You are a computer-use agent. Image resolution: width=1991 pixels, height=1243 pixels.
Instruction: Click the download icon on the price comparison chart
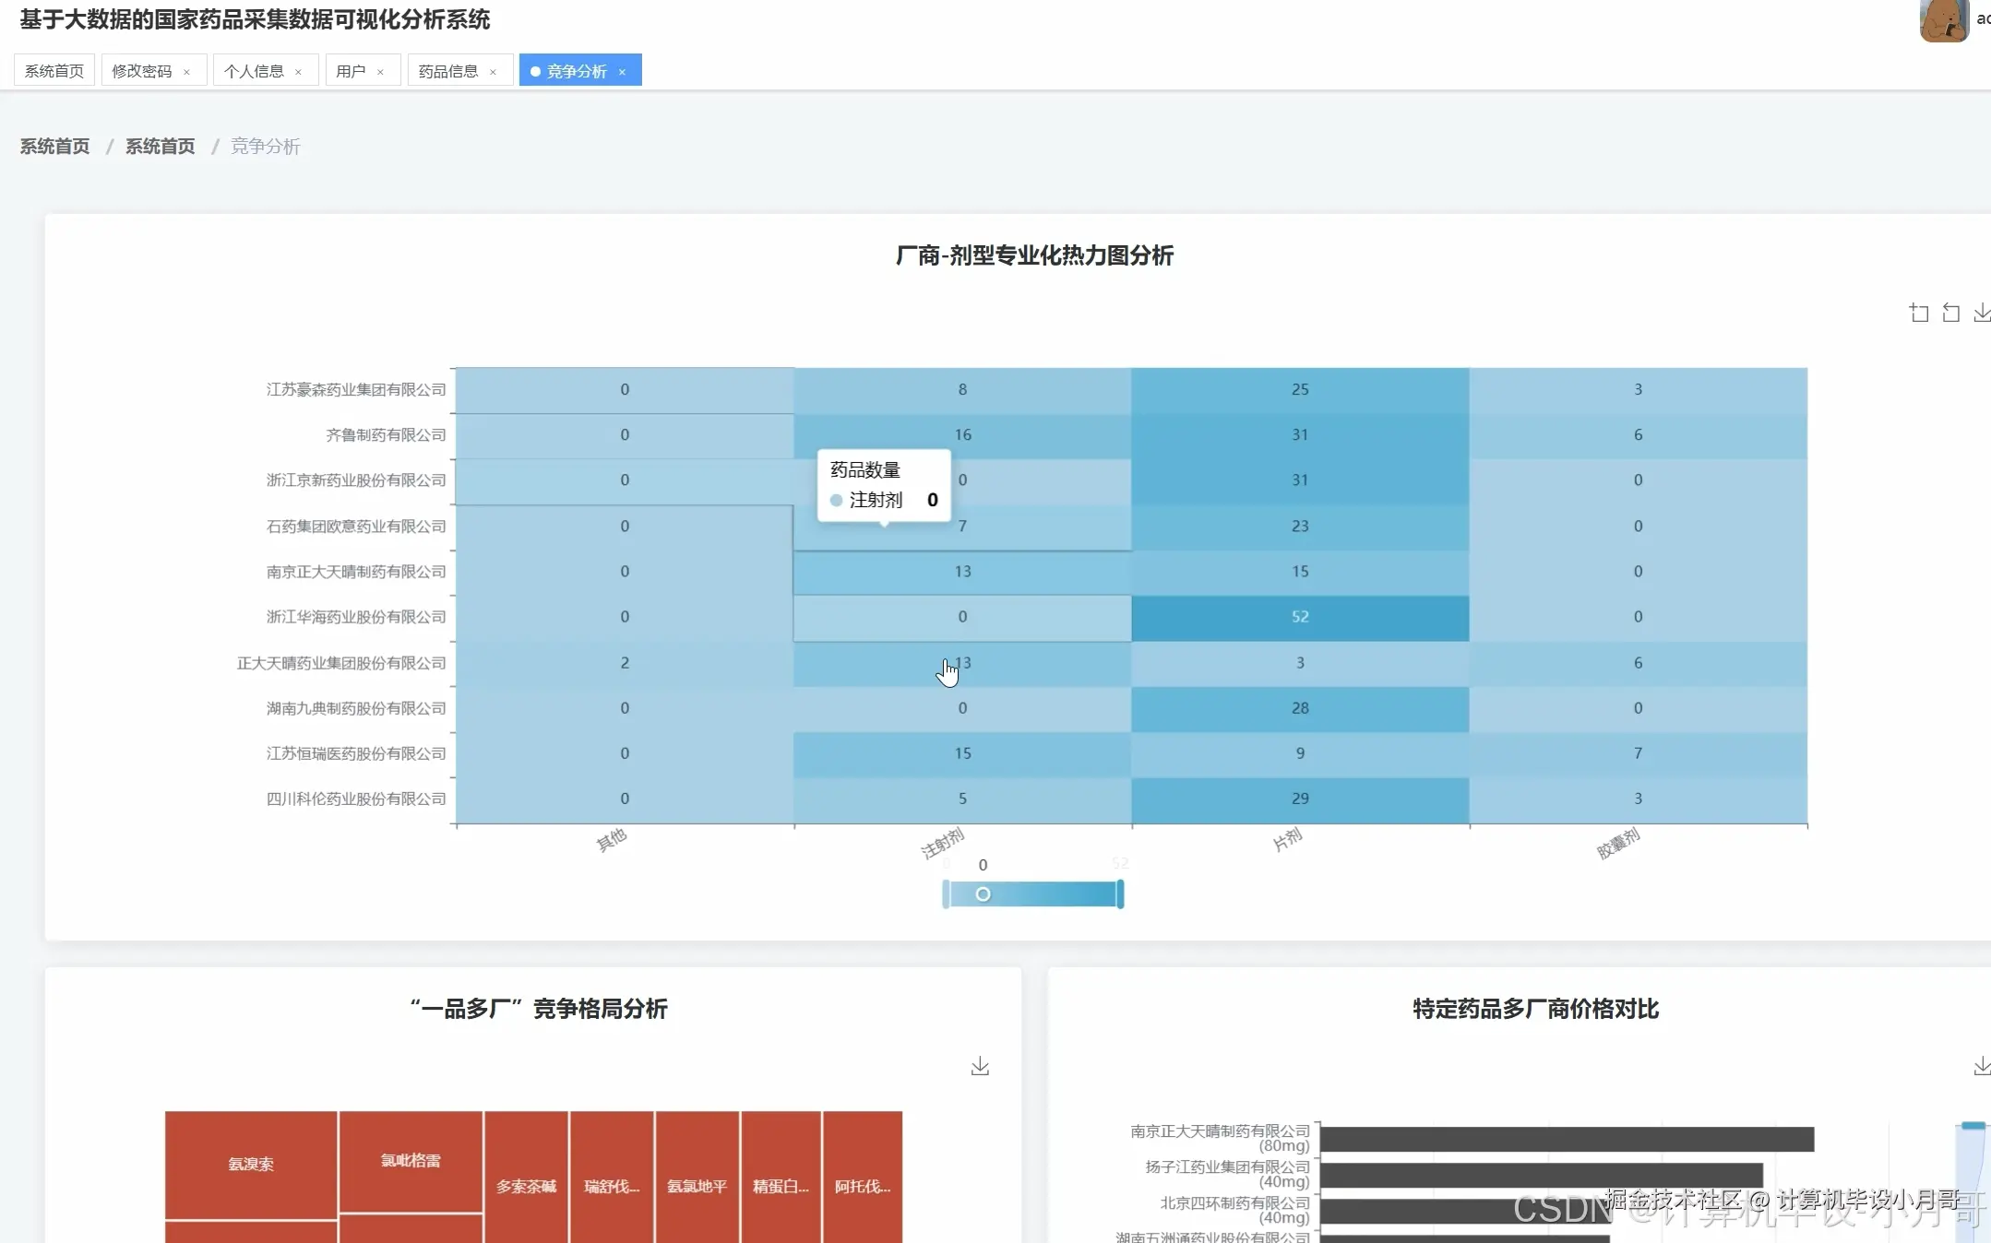point(1982,1066)
